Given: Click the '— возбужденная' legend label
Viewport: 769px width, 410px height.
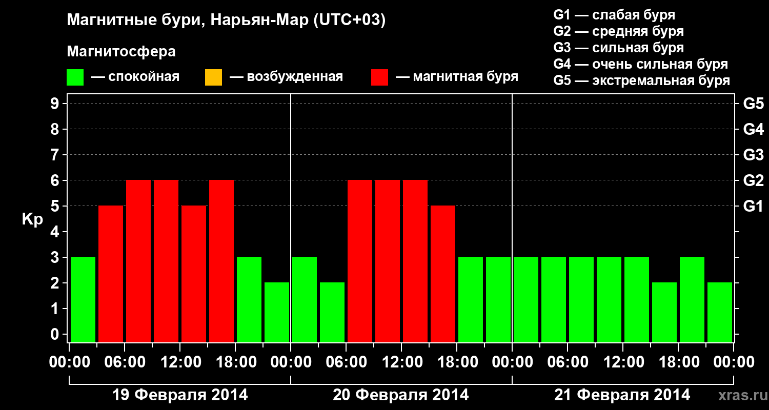Looking at the screenshot, I should (286, 77).
